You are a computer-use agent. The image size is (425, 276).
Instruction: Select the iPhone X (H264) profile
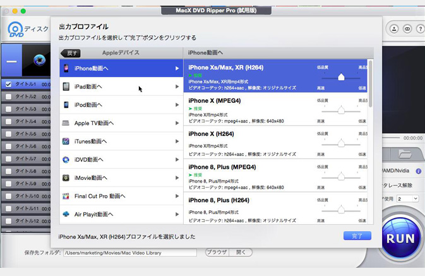[x=275, y=143]
